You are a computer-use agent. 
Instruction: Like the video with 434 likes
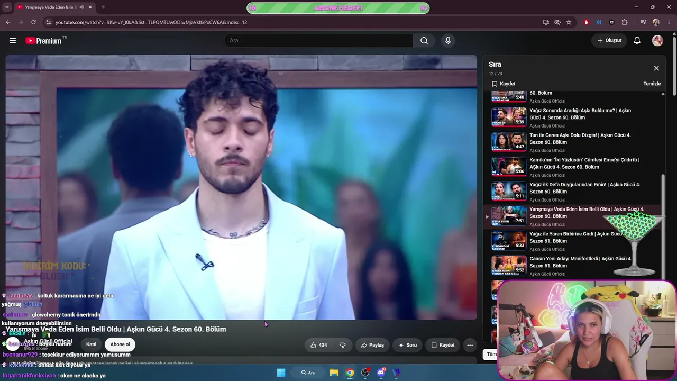[318, 345]
